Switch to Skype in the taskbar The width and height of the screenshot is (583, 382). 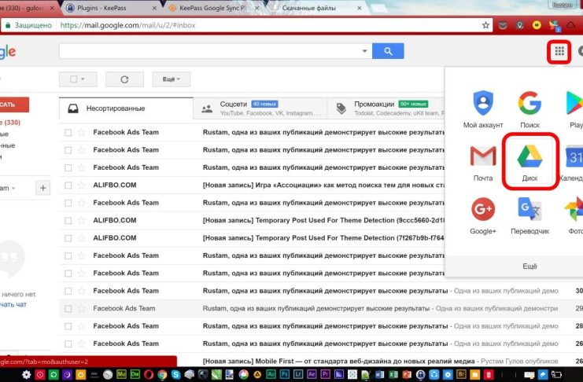pos(175,374)
